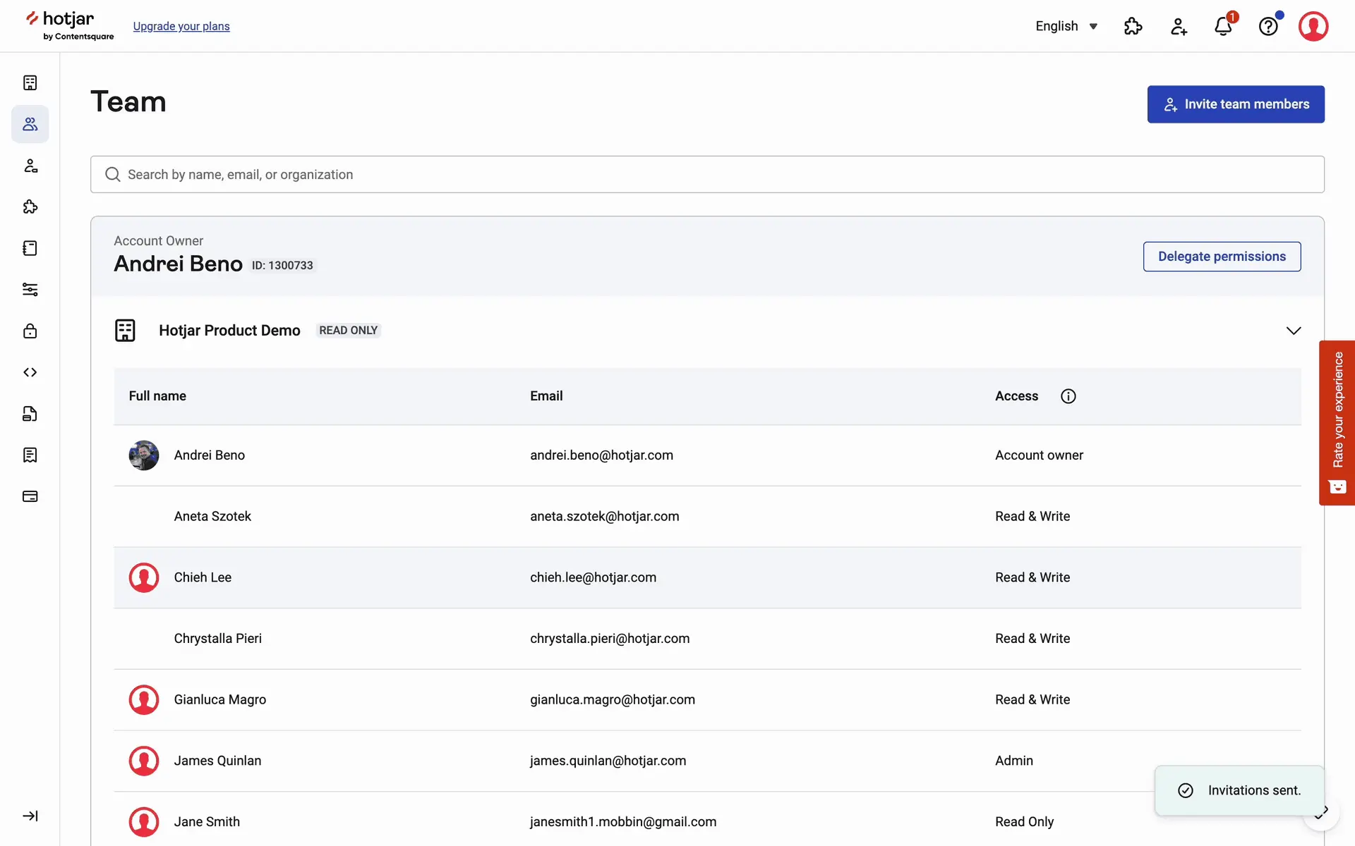Click the lock security sidebar icon

[x=30, y=331]
